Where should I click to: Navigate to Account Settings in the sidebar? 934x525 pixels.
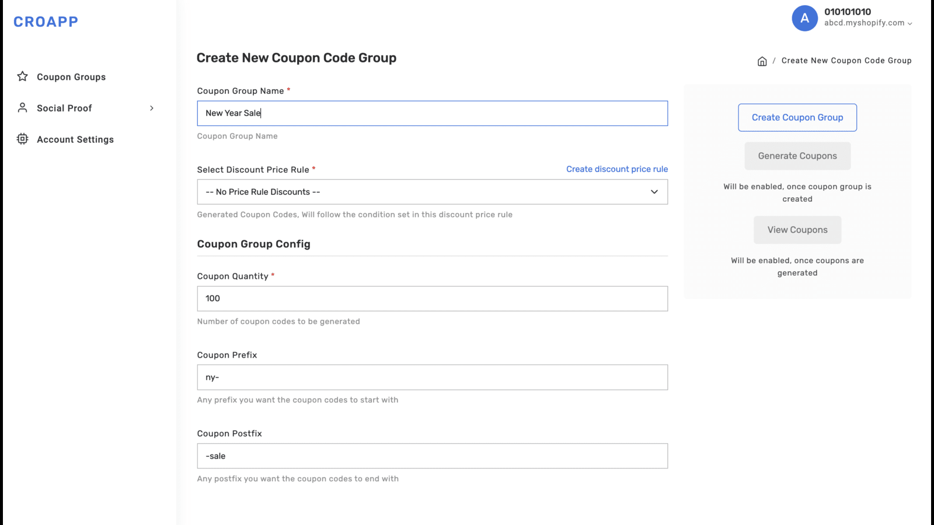pos(75,139)
